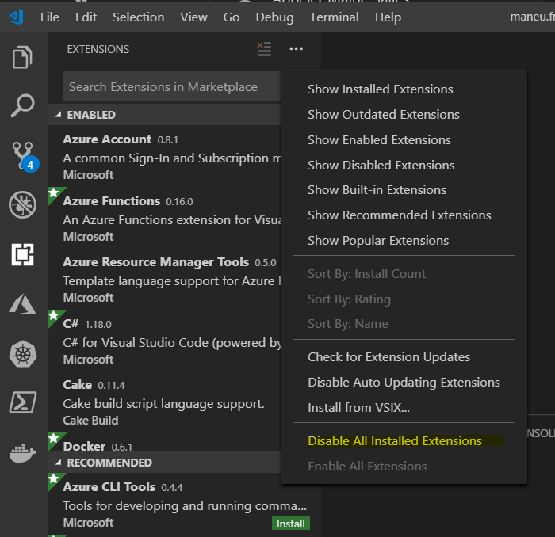This screenshot has width=555, height=537.
Task: Open the Kubernetes view icon
Action: tap(23, 354)
